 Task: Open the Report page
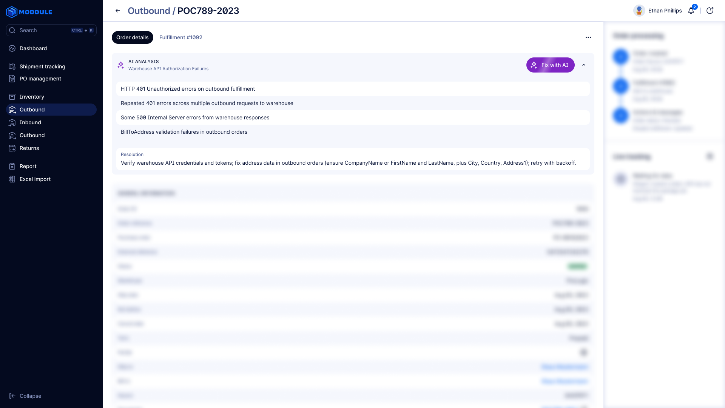click(28, 166)
